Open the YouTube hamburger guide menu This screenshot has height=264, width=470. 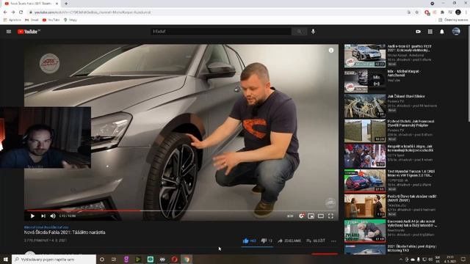9,32
